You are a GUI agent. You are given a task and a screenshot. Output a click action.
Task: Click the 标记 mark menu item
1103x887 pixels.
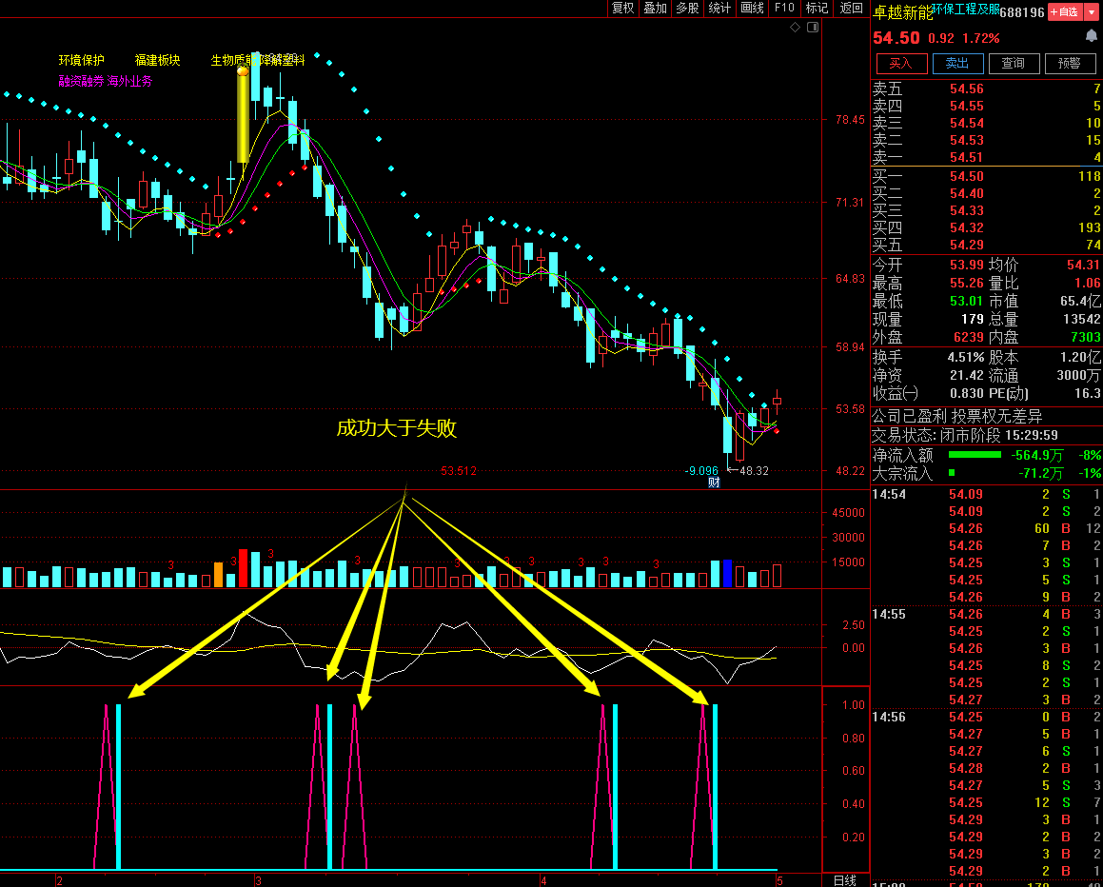pyautogui.click(x=817, y=8)
